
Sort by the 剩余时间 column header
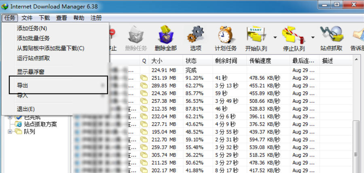229,61
